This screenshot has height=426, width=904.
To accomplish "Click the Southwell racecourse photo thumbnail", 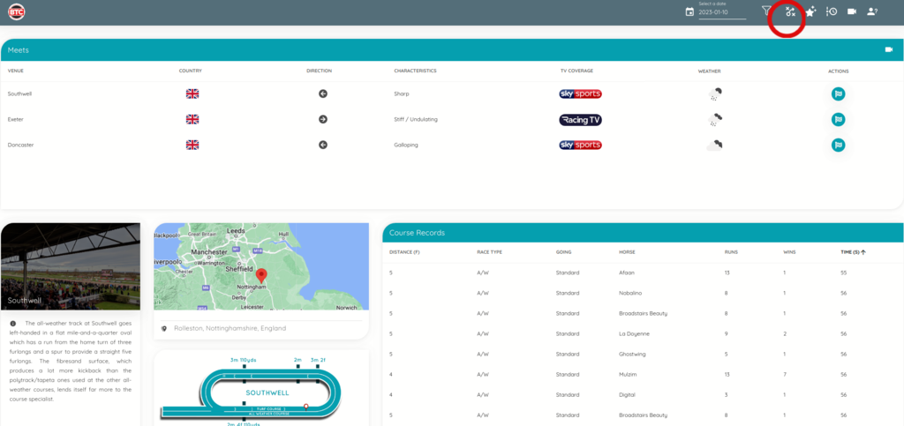I will 70,265.
